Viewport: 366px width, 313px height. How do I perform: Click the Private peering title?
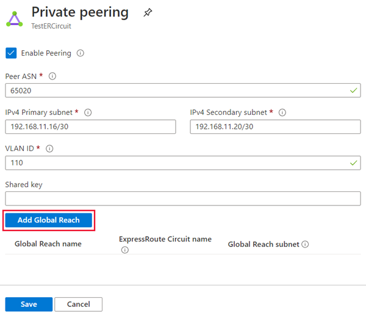[x=80, y=12]
